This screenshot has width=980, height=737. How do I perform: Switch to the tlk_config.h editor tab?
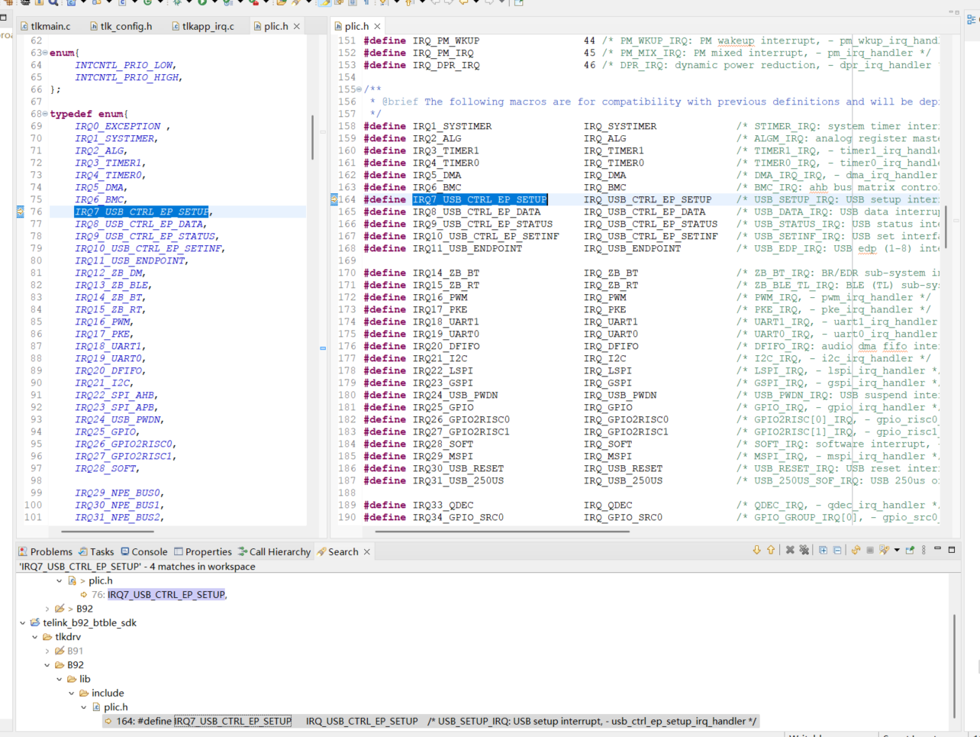pyautogui.click(x=121, y=26)
